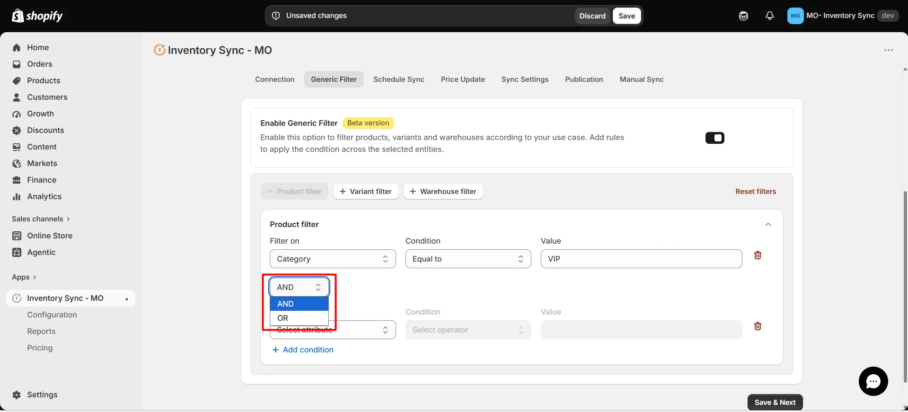This screenshot has height=412, width=908.
Task: Open the Sidekick assistant icon
Action: (743, 16)
